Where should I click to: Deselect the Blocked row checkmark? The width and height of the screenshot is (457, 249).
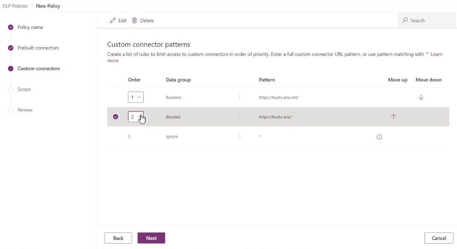pyautogui.click(x=116, y=117)
